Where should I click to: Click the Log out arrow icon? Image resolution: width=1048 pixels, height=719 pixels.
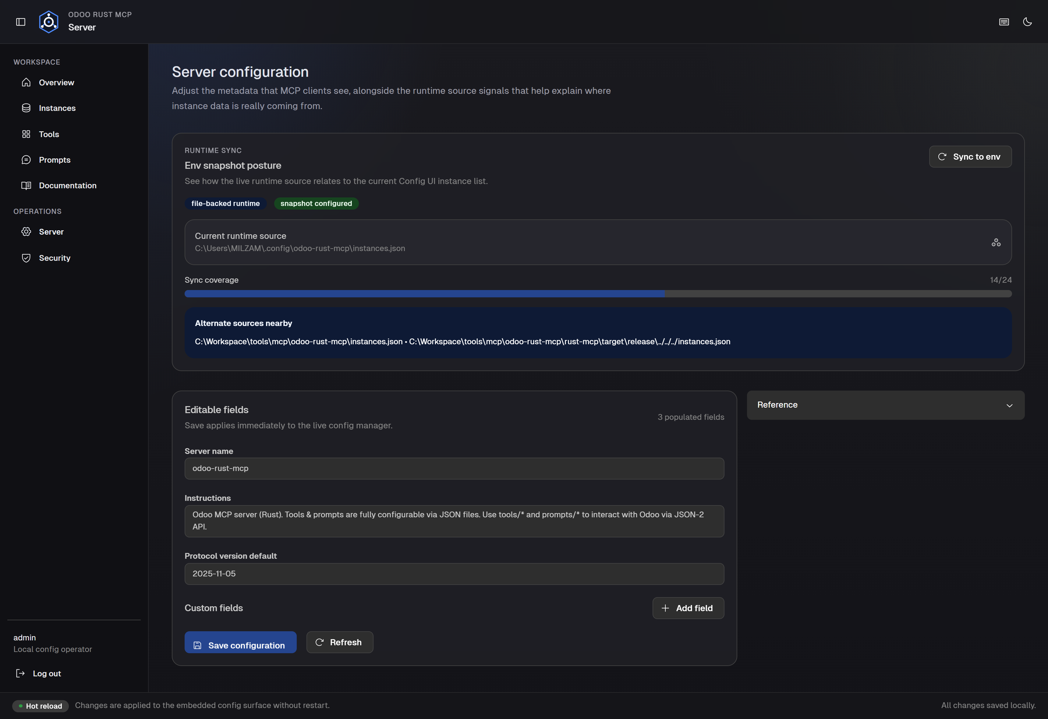pyautogui.click(x=20, y=673)
